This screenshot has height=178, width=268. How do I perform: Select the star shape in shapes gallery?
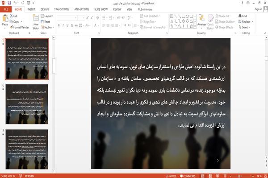pyautogui.click(x=192, y=26)
